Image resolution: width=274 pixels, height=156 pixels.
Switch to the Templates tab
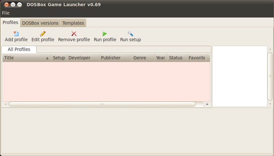73,23
